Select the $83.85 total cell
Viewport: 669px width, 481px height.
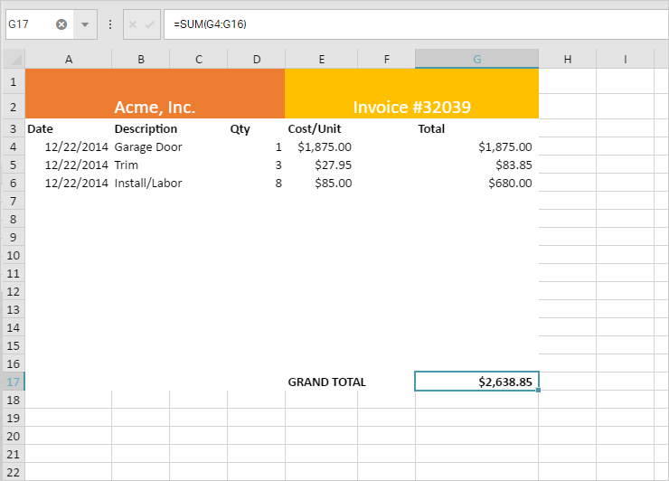[477, 165]
